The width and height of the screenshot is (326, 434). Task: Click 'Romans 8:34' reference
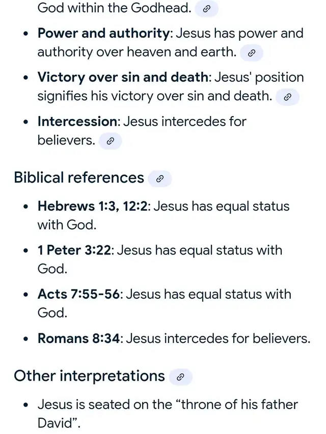(x=79, y=338)
